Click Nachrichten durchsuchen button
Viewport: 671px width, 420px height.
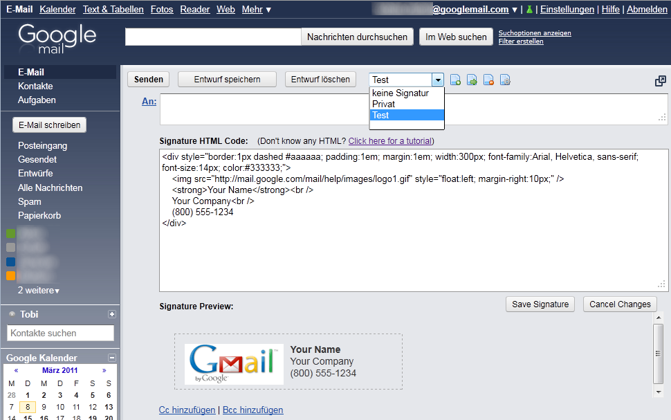pos(358,37)
